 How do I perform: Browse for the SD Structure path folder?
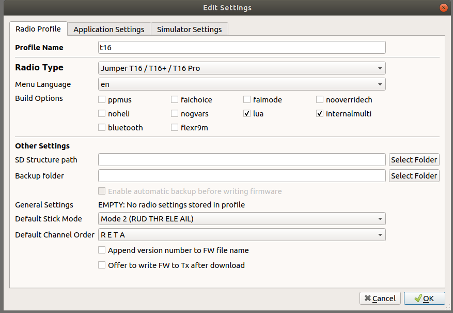point(414,159)
